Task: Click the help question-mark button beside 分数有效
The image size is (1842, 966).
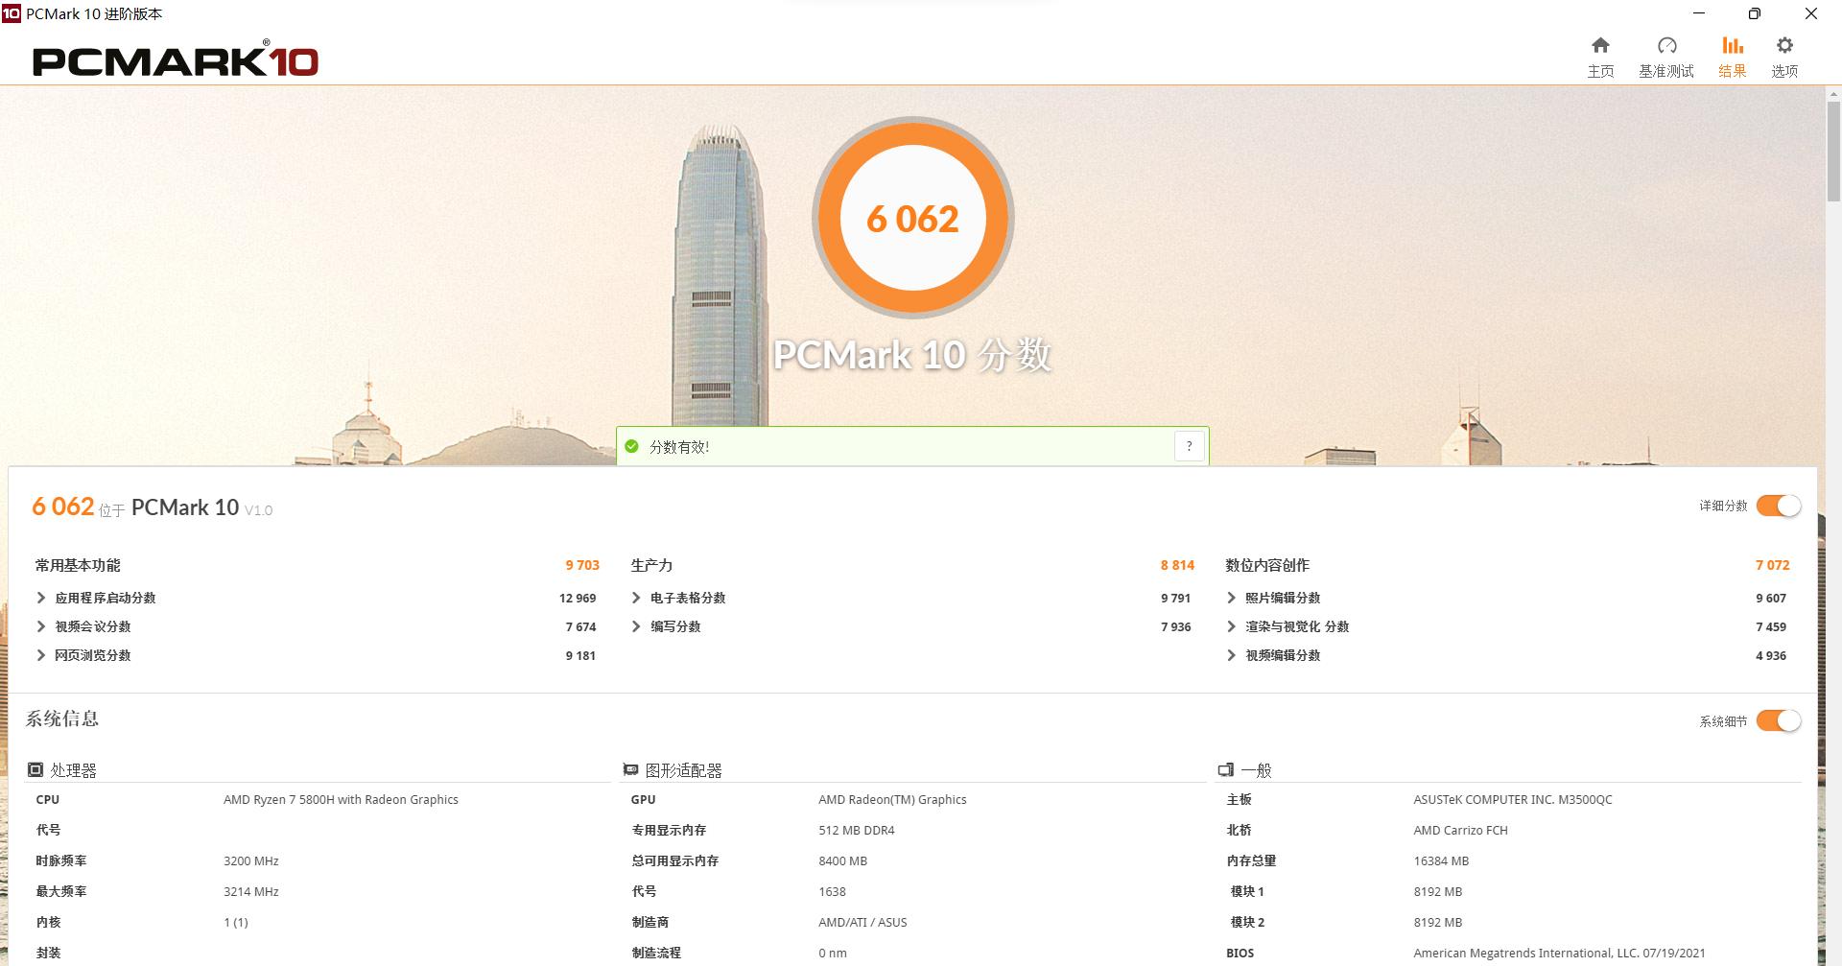Action: [1190, 445]
